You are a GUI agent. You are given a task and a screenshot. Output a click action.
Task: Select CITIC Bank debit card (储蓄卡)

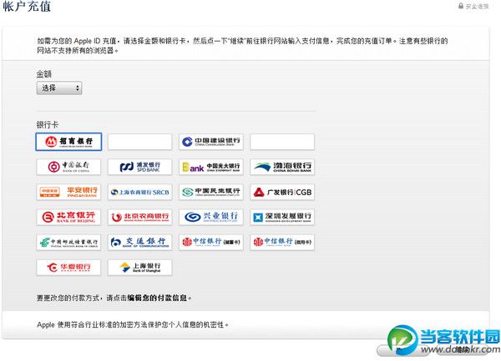pyautogui.click(x=211, y=243)
